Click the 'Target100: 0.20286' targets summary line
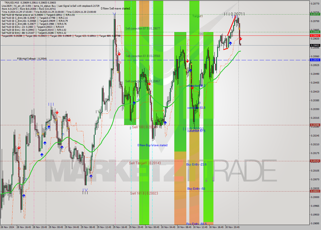This screenshot has width=321, height=230. tap(61, 36)
